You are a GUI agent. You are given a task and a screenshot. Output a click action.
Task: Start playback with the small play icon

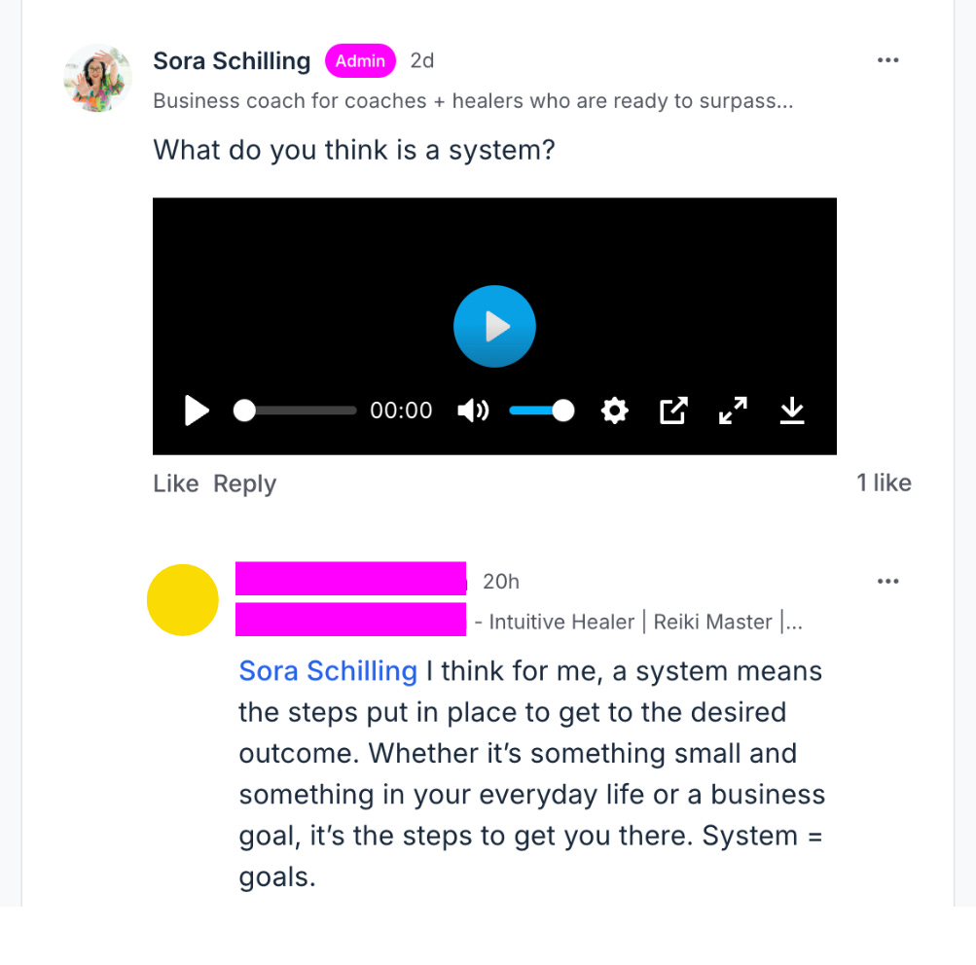pyautogui.click(x=197, y=411)
